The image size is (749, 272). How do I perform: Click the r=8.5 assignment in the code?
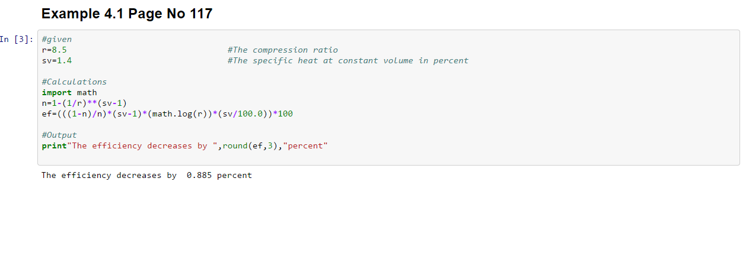(54, 50)
